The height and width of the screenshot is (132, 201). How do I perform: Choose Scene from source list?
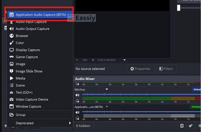tap(40, 85)
